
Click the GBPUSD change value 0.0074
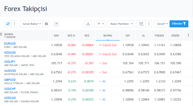89,81
